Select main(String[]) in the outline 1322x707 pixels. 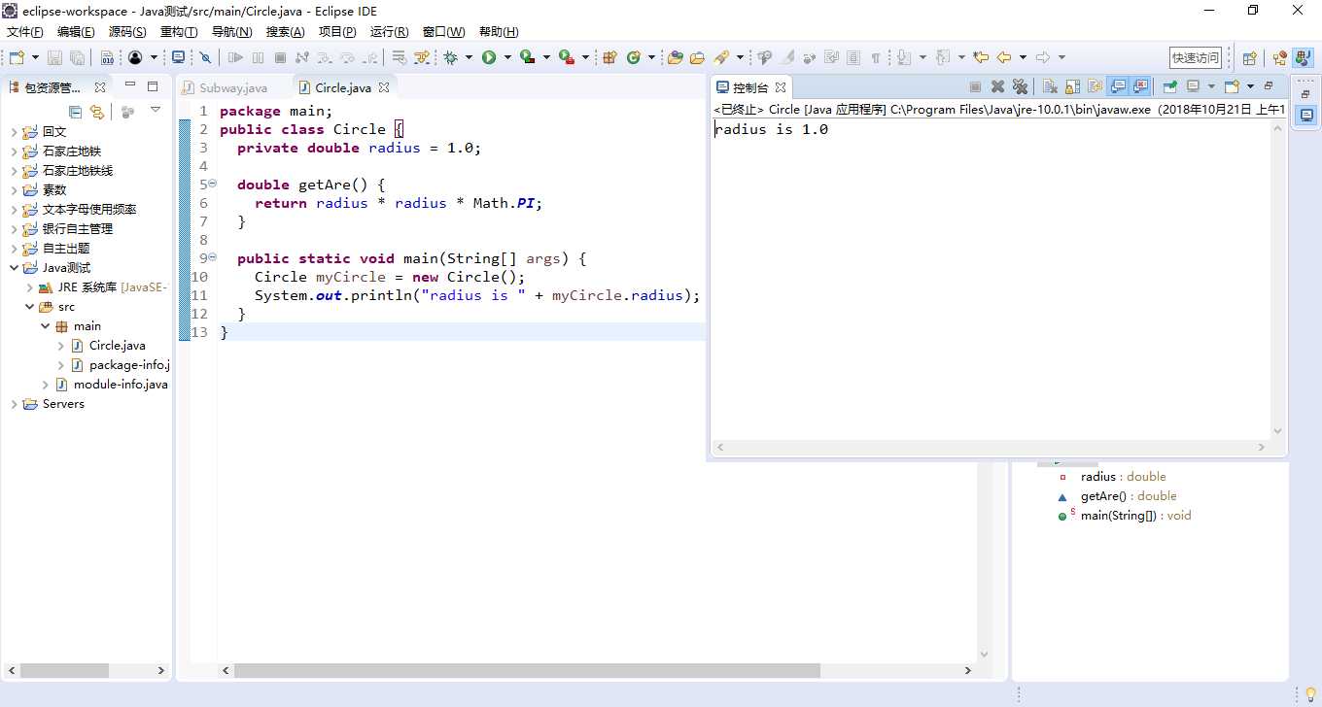pyautogui.click(x=1118, y=516)
